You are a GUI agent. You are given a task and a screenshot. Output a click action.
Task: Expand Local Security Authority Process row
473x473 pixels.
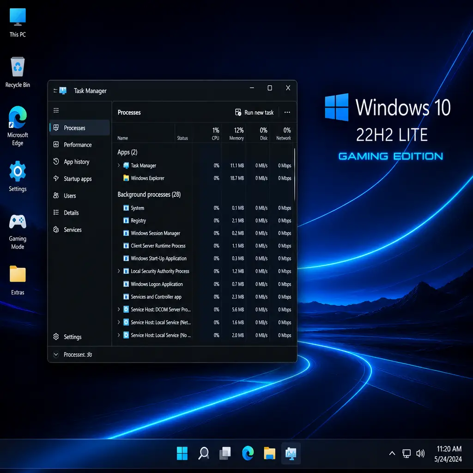click(119, 271)
